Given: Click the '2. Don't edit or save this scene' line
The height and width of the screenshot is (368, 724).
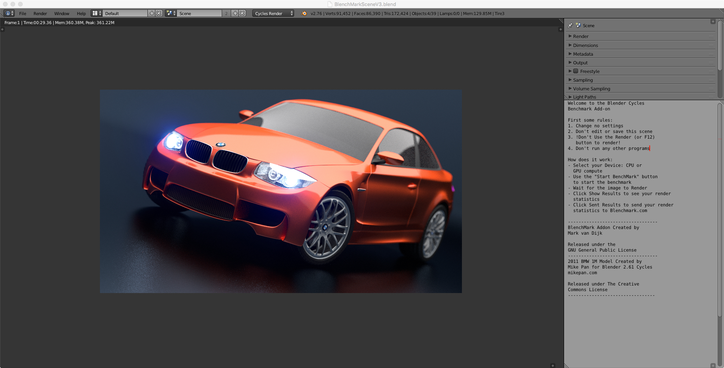Looking at the screenshot, I should click(x=610, y=131).
